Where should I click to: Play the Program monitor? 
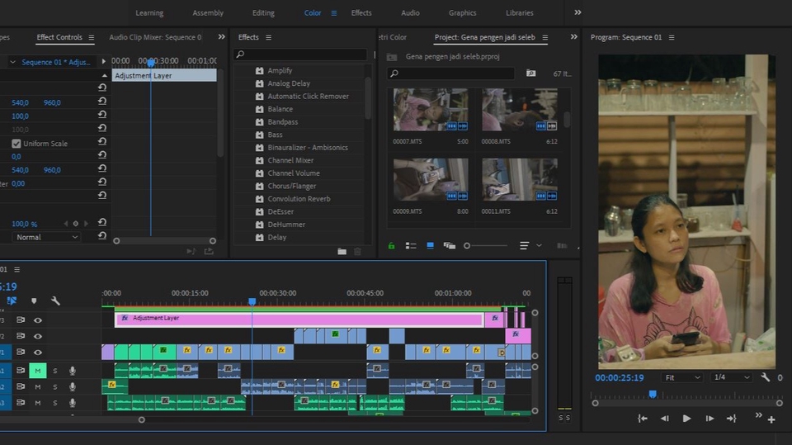click(x=686, y=419)
